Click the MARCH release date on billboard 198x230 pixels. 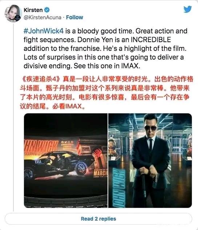click(101, 173)
